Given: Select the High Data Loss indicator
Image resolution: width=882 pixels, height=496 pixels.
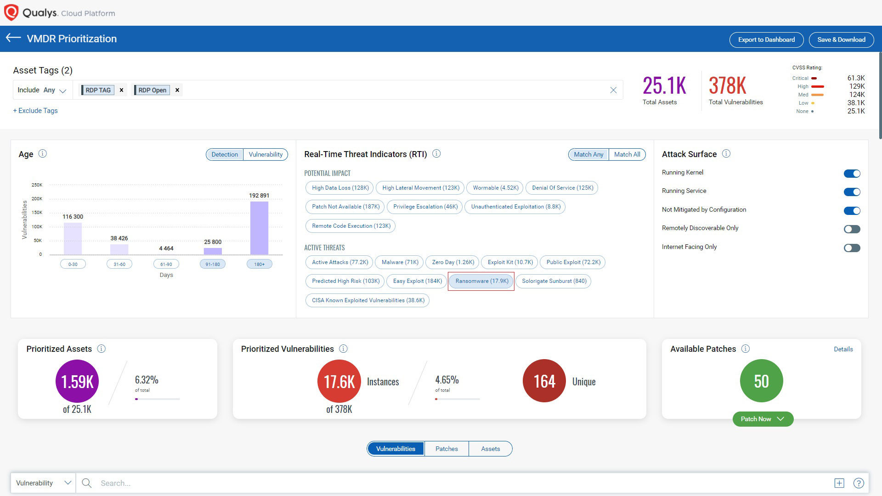Looking at the screenshot, I should tap(340, 188).
